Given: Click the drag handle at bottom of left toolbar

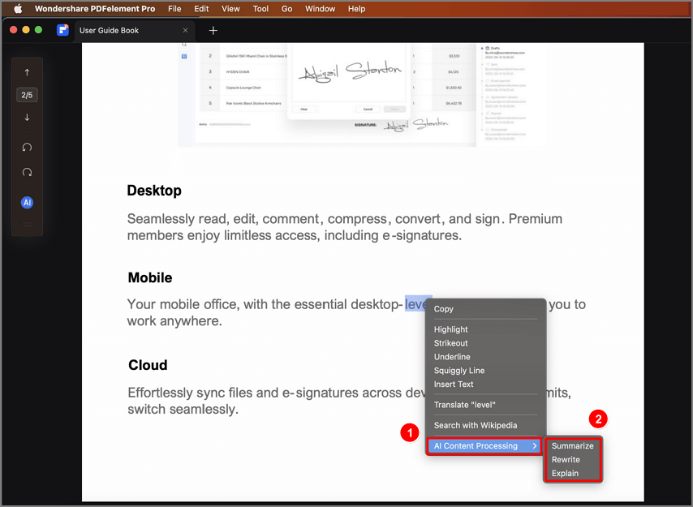Looking at the screenshot, I should [27, 225].
